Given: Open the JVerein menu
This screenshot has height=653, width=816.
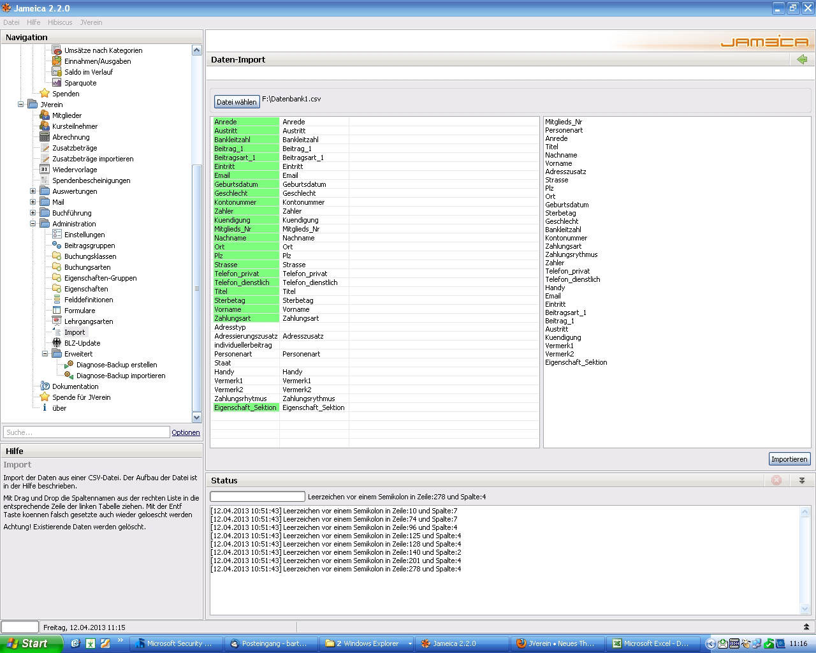Looking at the screenshot, I should point(91,22).
